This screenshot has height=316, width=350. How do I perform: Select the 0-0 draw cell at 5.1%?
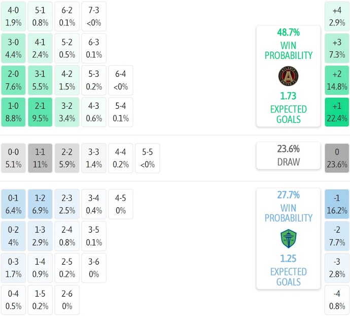14,158
